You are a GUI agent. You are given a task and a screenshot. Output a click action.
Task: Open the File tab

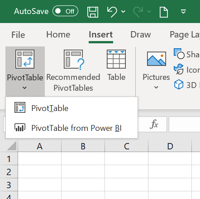[x=18, y=35]
